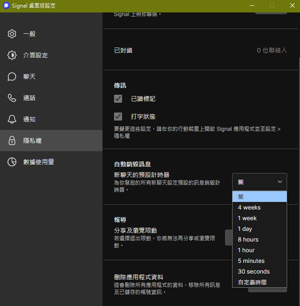Select 通知 in the sidebar
The image size is (300, 306).
pos(51,119)
